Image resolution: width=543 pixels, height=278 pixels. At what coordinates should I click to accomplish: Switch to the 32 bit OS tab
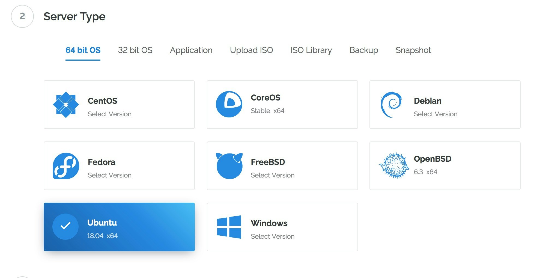click(x=135, y=50)
